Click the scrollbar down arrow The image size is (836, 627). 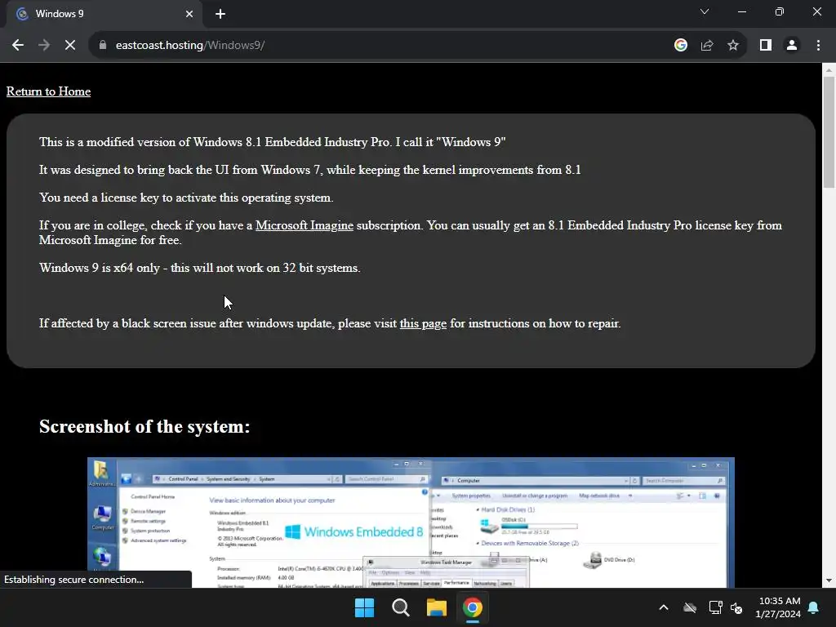829,580
